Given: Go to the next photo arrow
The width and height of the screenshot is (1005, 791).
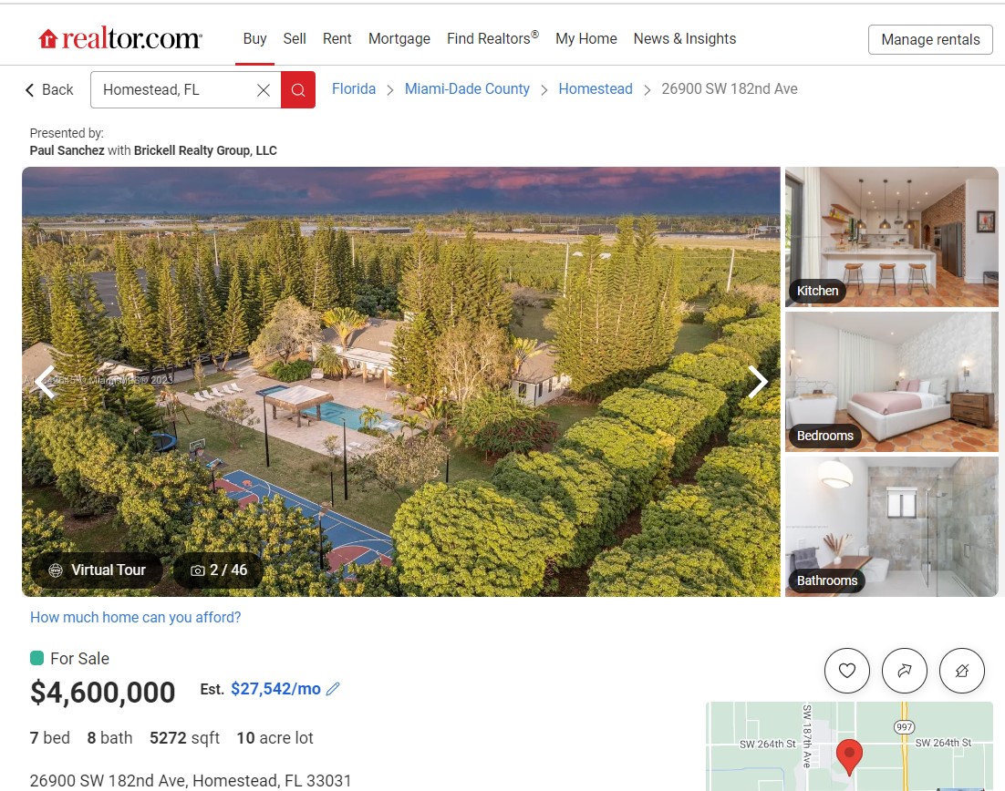Looking at the screenshot, I should pos(758,383).
